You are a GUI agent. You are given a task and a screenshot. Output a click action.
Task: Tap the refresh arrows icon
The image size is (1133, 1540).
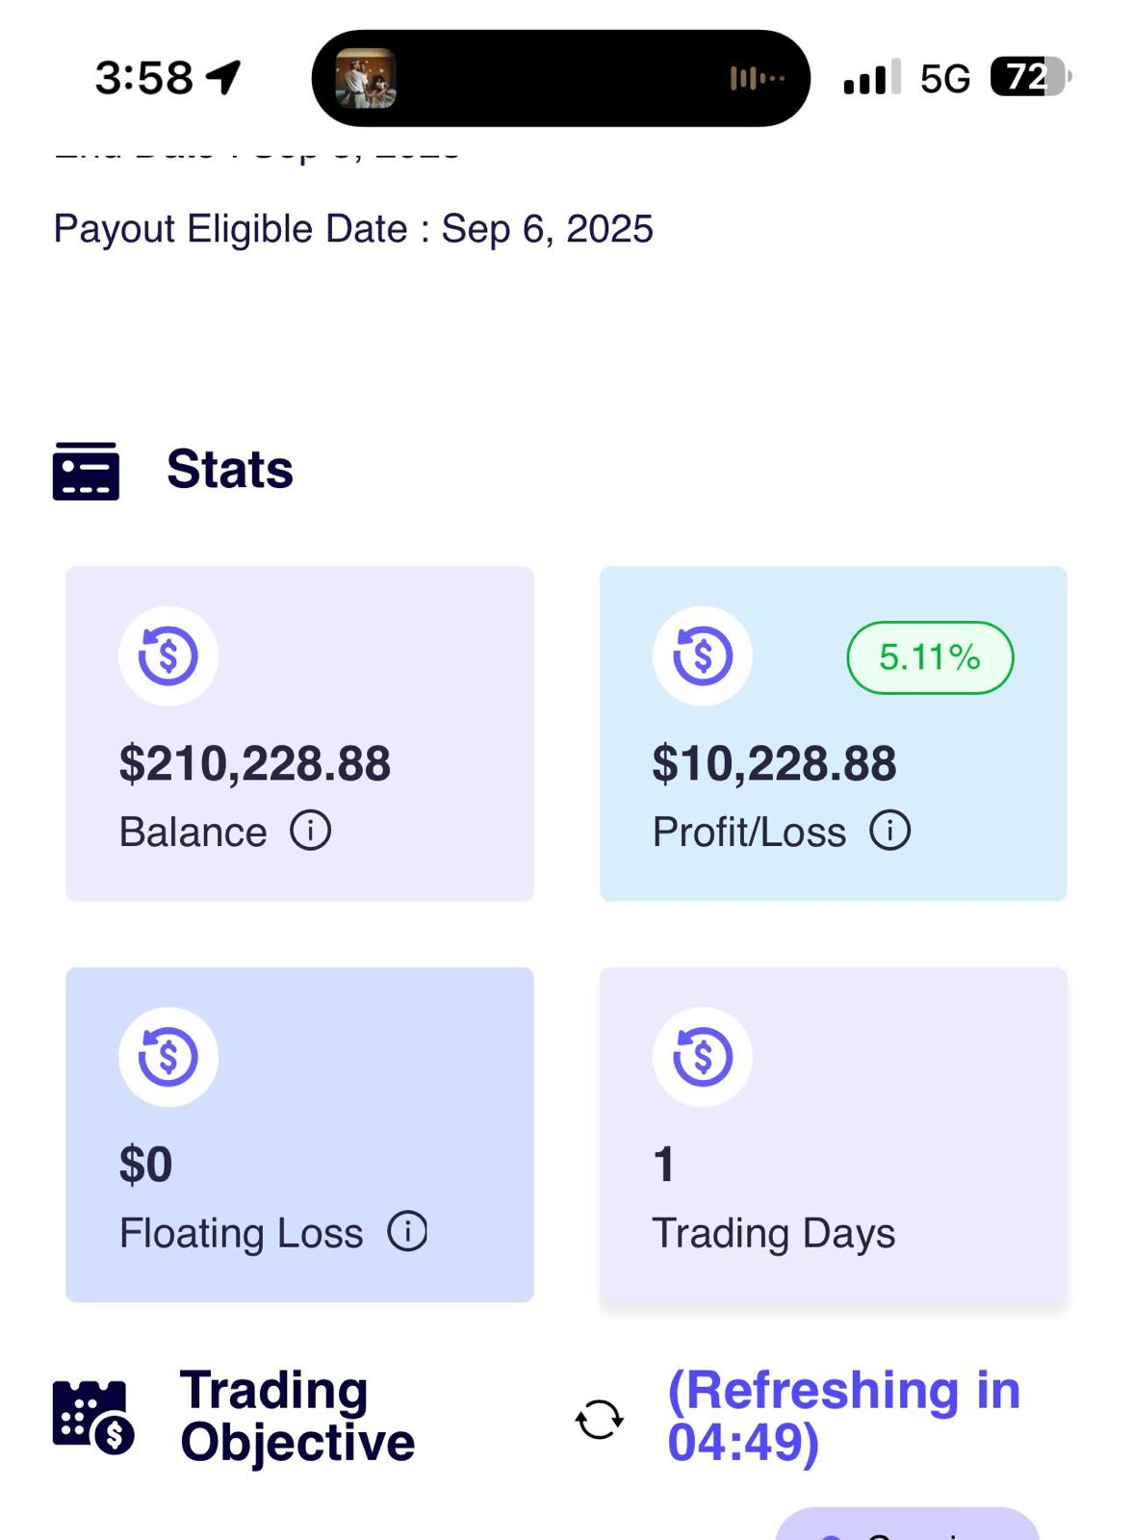(x=599, y=1419)
